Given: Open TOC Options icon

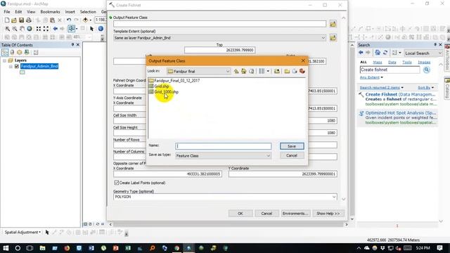Looking at the screenshot, I should (x=36, y=52).
